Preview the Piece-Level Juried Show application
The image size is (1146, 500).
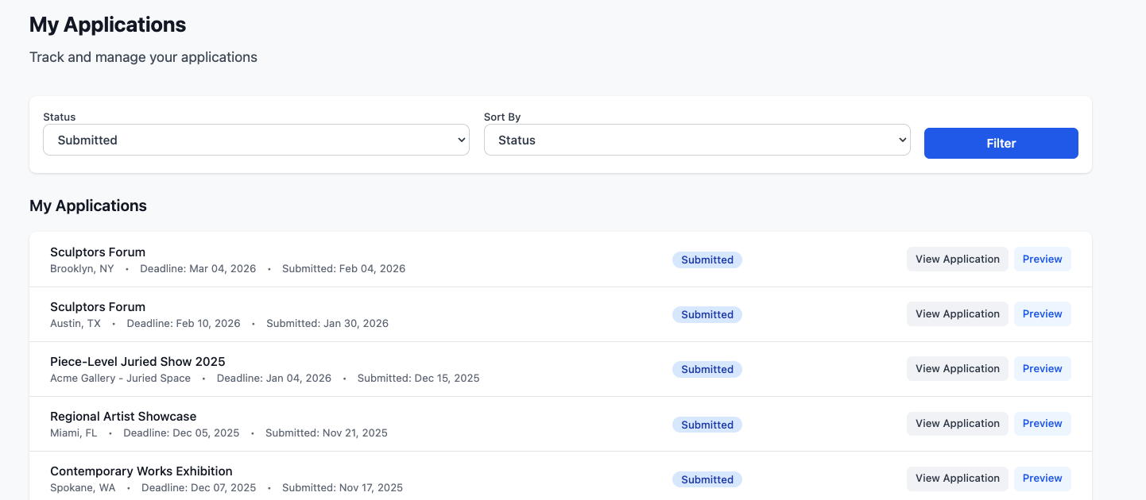tap(1042, 368)
